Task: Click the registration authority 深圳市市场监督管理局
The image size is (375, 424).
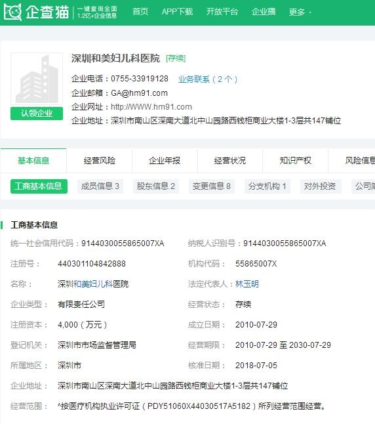Action: (97, 345)
